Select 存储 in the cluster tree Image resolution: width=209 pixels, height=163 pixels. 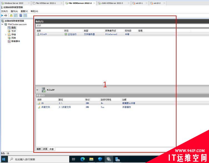tap(13, 34)
